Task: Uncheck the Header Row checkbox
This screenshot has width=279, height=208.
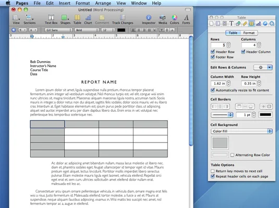Action: click(x=213, y=51)
